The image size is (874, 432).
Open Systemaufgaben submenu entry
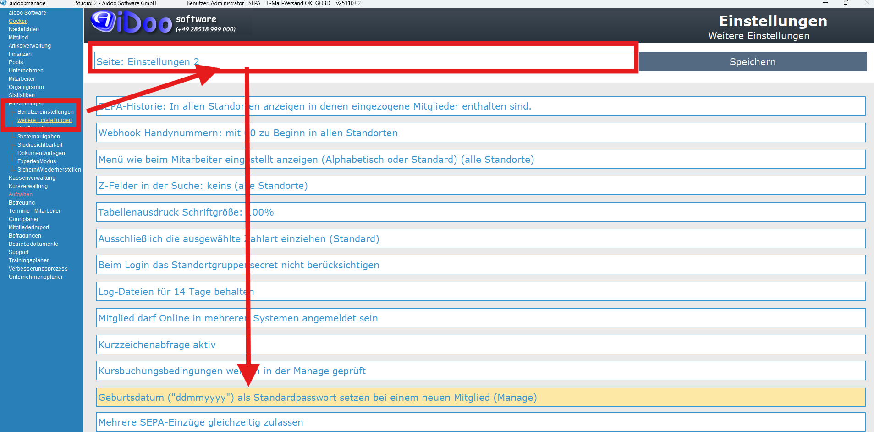click(38, 137)
